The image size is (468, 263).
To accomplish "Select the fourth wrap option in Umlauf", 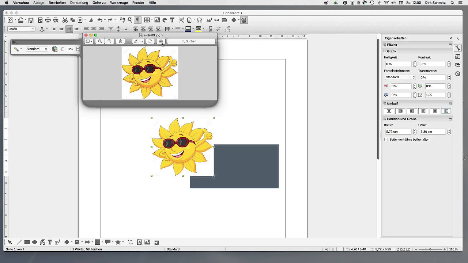I will pyautogui.click(x=423, y=111).
